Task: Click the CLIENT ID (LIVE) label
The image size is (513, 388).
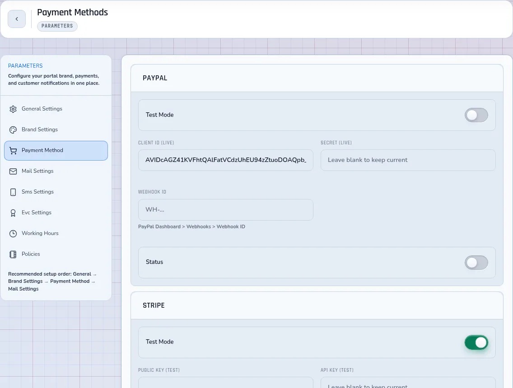Action: click(156, 143)
